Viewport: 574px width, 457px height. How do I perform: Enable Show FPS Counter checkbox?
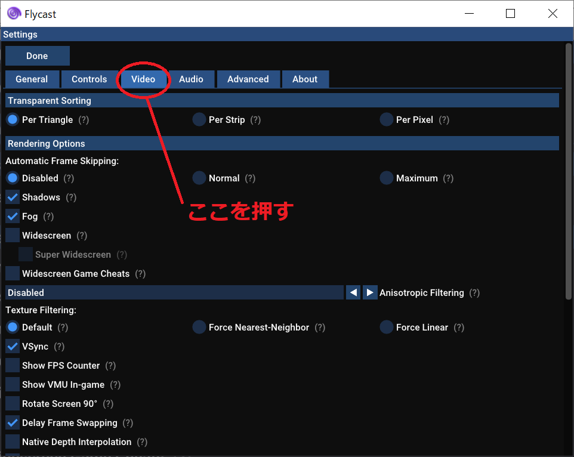pyautogui.click(x=13, y=365)
